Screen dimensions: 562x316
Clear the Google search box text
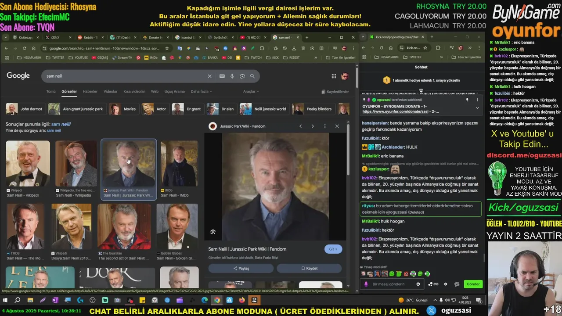[x=209, y=76]
